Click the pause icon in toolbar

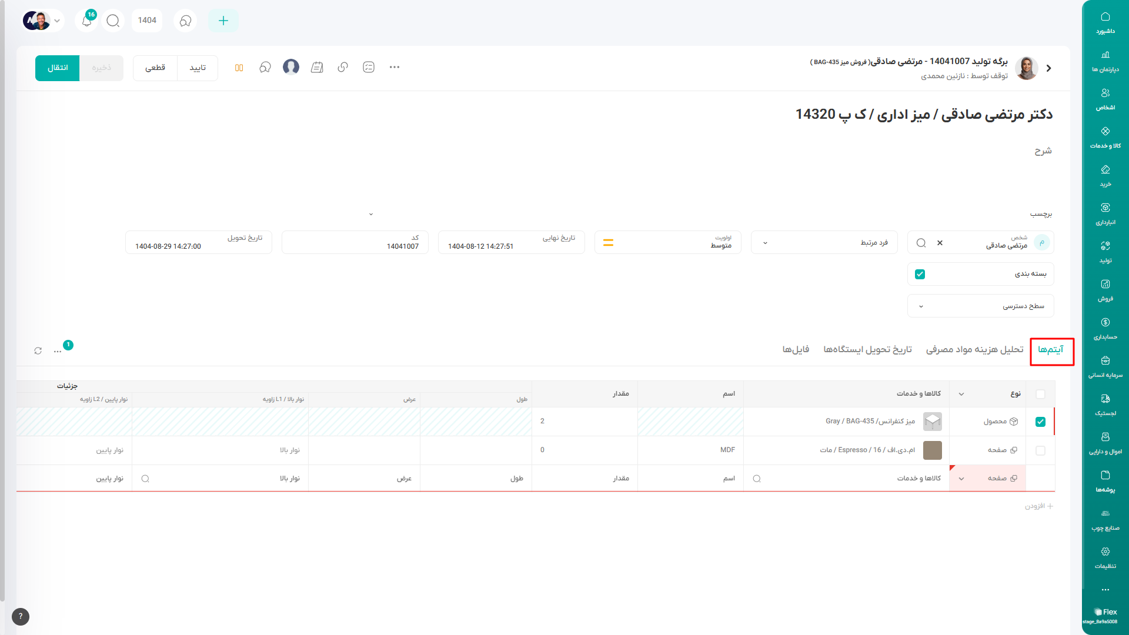(239, 68)
